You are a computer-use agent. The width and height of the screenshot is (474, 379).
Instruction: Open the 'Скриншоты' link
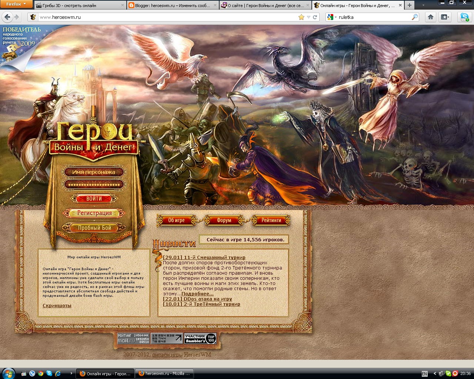[57, 306]
